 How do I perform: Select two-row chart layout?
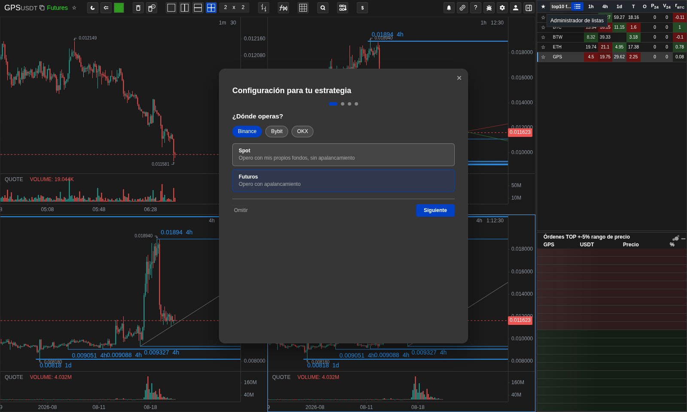click(198, 8)
